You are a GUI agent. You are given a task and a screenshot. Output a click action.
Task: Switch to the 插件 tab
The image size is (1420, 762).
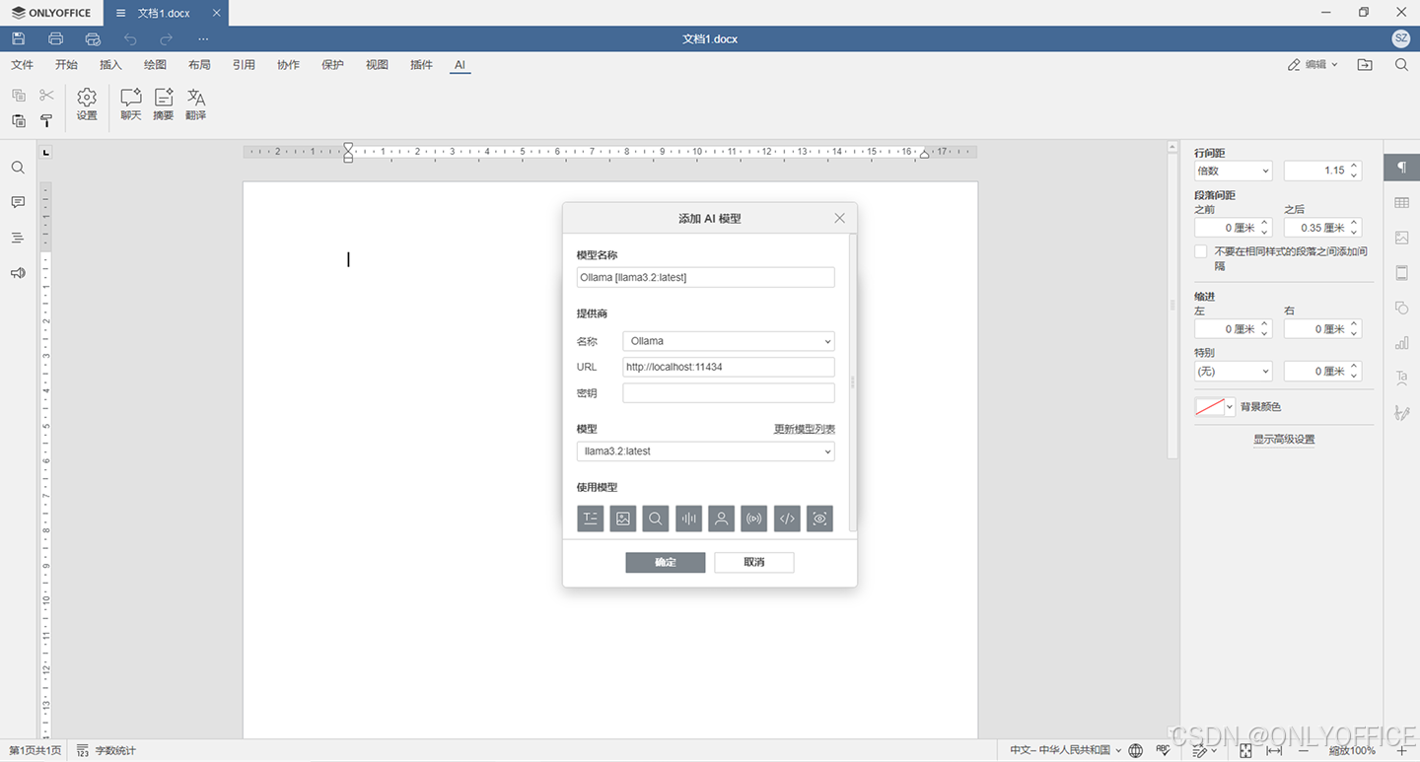point(421,65)
